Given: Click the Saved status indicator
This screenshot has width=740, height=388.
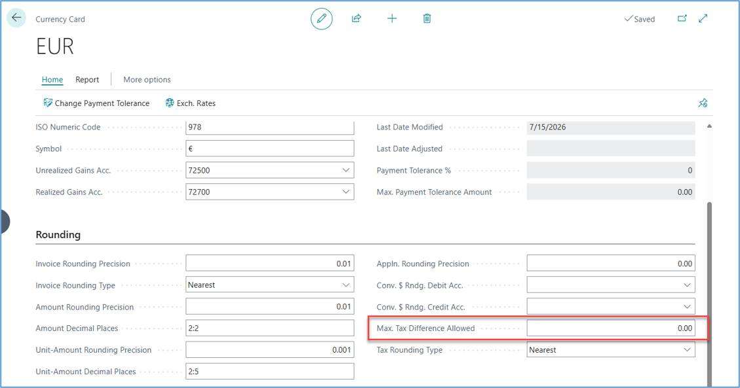Looking at the screenshot, I should click(x=640, y=19).
